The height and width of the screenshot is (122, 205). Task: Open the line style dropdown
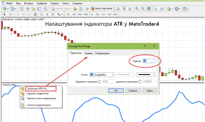(x=126, y=75)
